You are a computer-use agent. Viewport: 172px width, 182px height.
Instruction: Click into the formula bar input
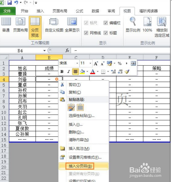[x=120, y=50]
